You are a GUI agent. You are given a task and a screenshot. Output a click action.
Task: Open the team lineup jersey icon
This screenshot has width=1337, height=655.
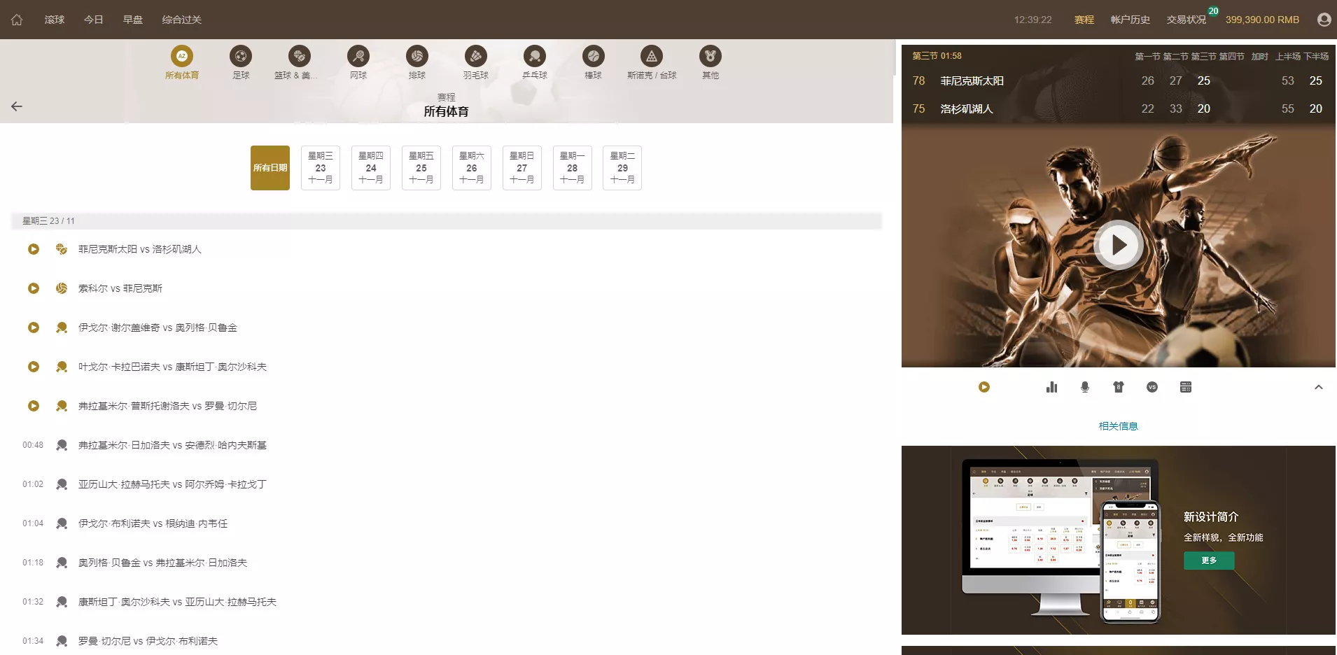point(1119,387)
